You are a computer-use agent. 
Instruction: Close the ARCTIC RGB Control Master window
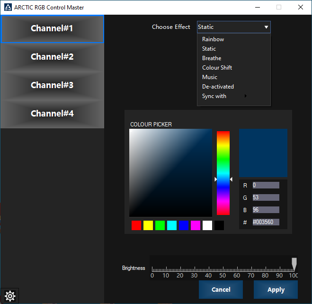[x=301, y=8]
